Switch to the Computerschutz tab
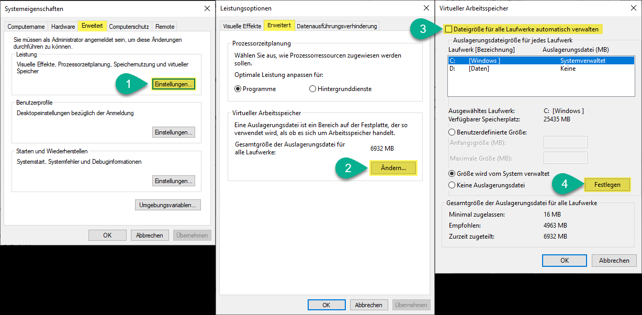This screenshot has height=315, width=642. [129, 27]
